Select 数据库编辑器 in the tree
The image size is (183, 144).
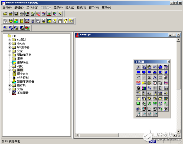25,81
